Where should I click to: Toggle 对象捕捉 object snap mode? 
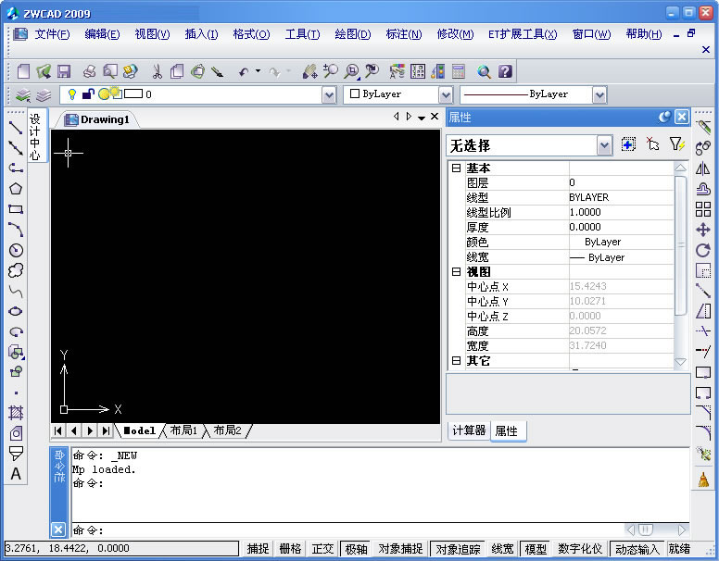point(400,549)
